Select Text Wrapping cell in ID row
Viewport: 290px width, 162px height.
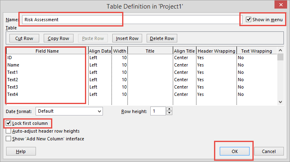click(257, 58)
